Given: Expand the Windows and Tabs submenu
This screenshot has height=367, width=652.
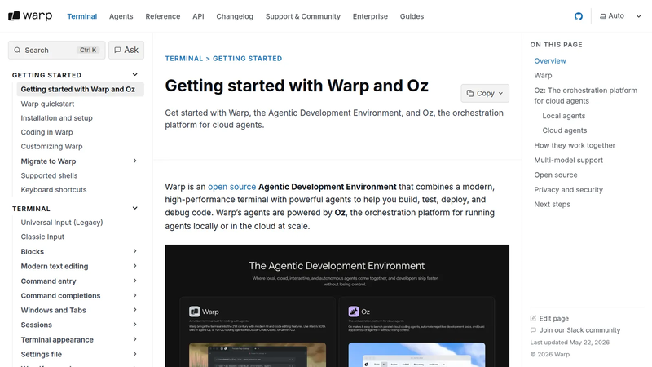Looking at the screenshot, I should (x=134, y=310).
